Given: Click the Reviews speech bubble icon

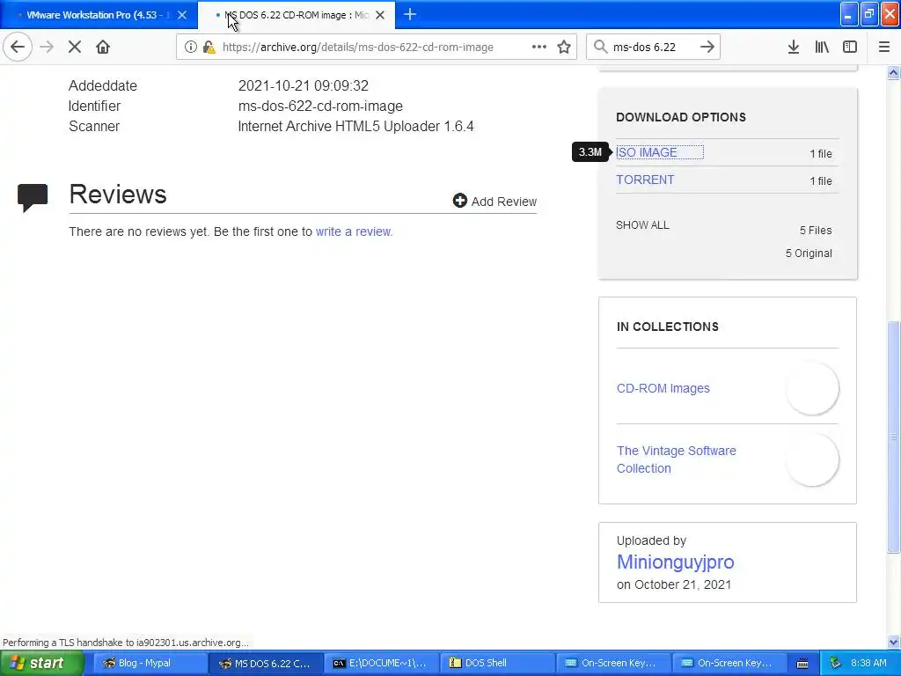Looking at the screenshot, I should pyautogui.click(x=33, y=198).
